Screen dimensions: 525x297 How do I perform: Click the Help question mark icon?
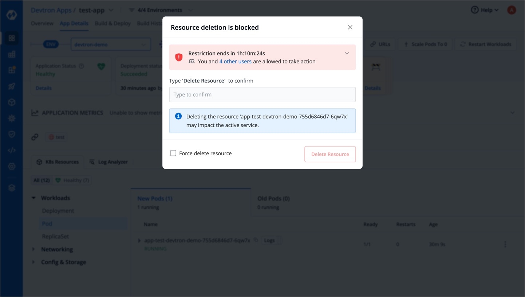[475, 10]
